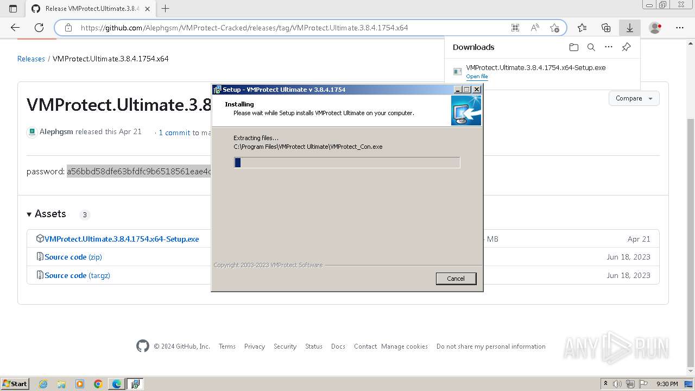This screenshot has height=391, width=695.
Task: Open the Favorites list
Action: click(x=582, y=28)
